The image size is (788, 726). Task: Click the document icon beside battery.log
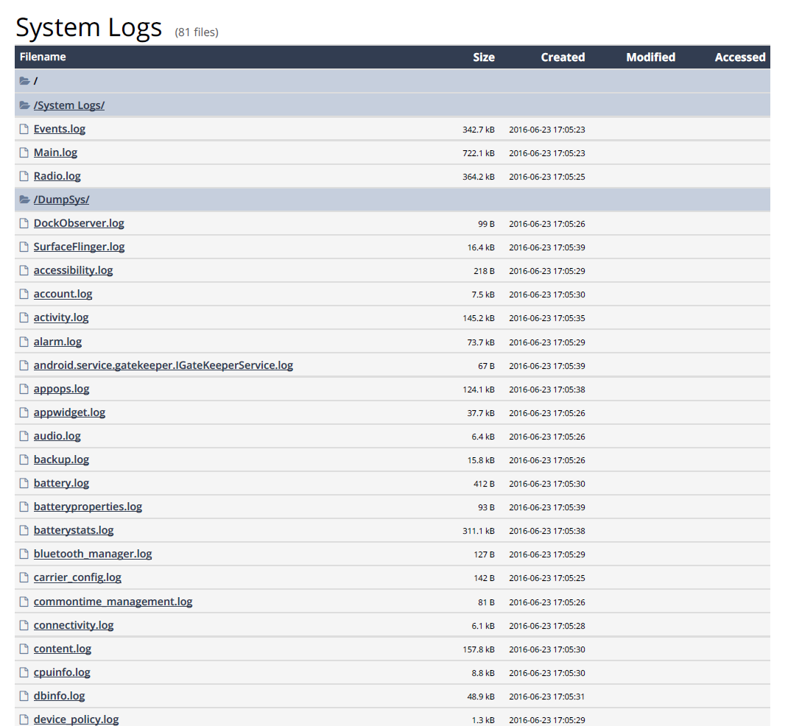point(23,483)
